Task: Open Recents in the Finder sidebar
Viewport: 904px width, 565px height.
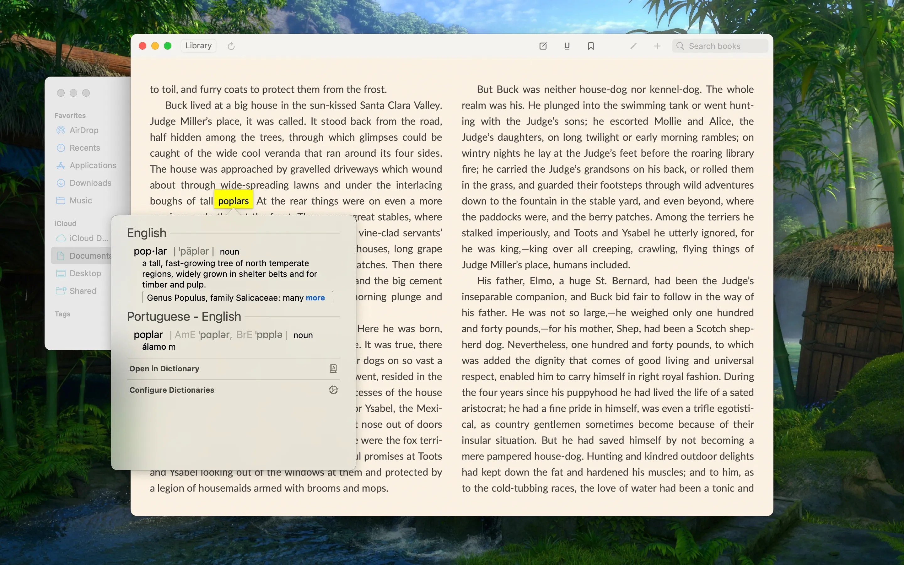Action: (x=84, y=148)
